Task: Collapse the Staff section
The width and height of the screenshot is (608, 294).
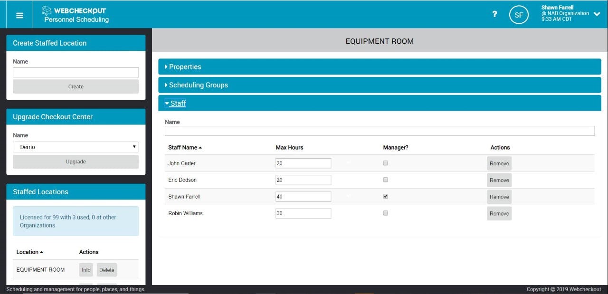Action: tap(178, 103)
